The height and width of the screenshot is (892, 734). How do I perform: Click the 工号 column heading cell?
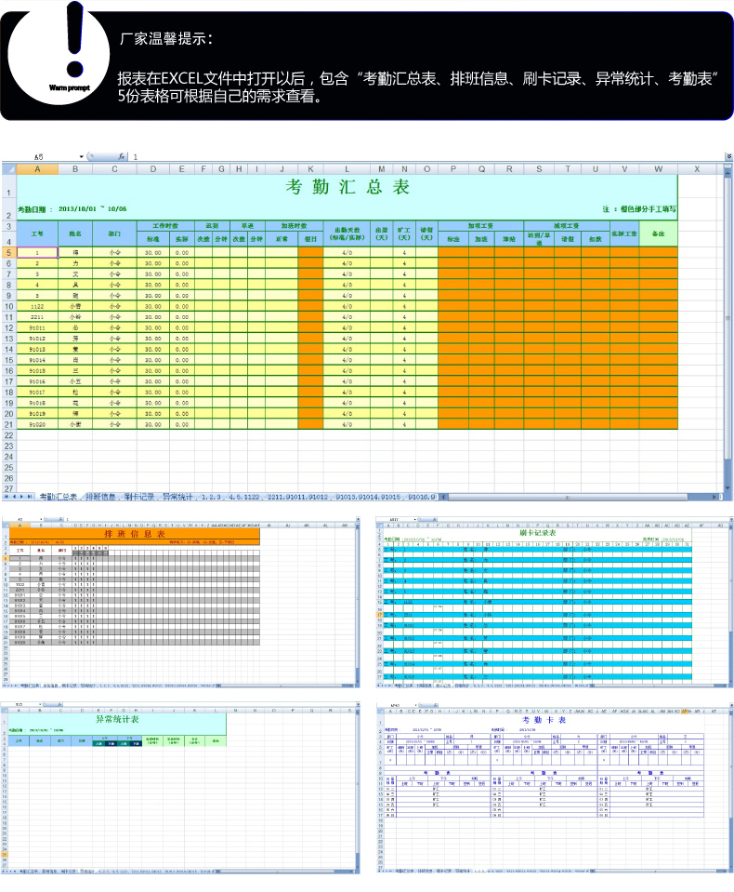(x=37, y=233)
